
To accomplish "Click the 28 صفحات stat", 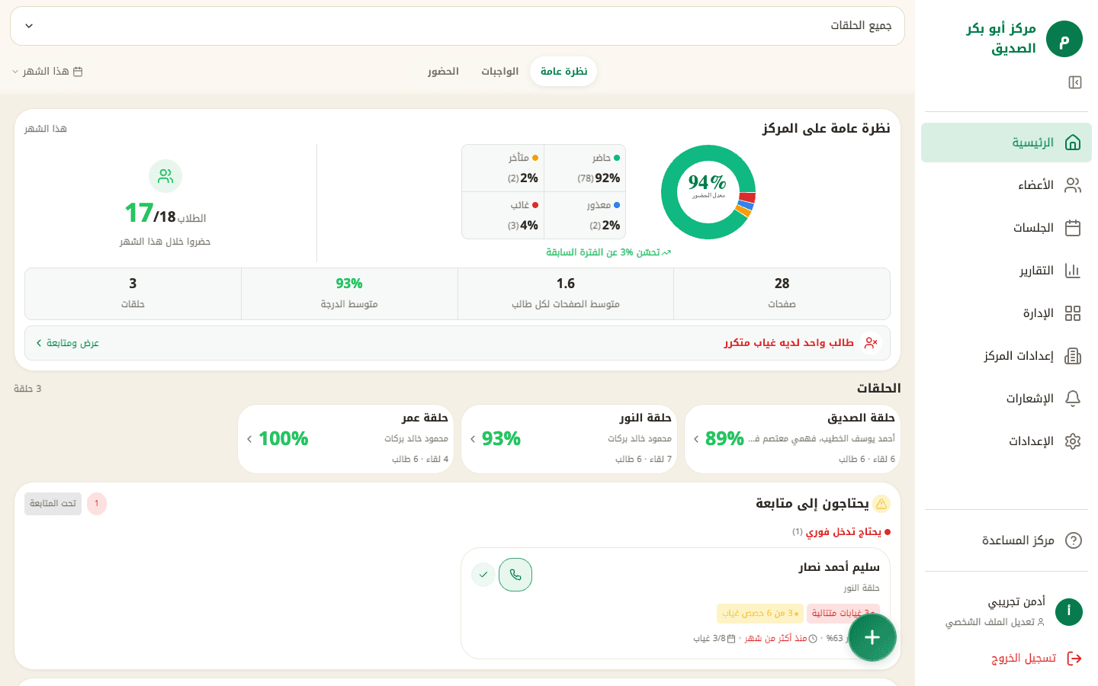I will point(782,293).
